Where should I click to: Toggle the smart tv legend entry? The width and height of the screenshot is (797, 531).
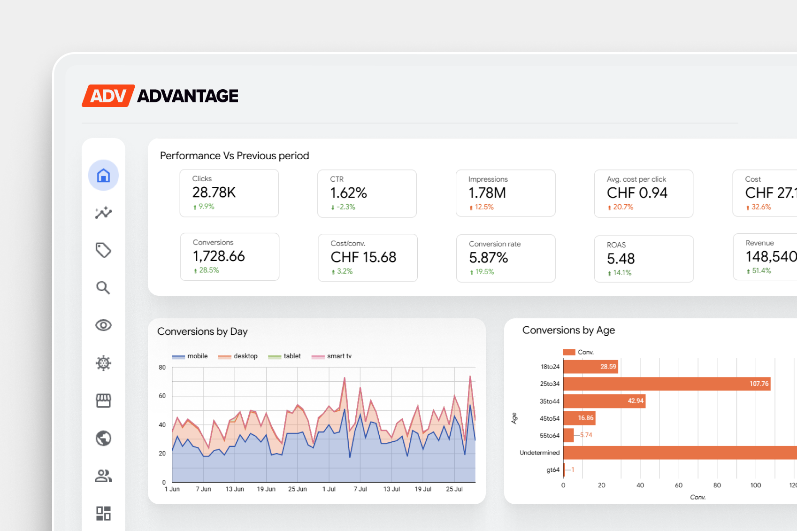coord(331,356)
